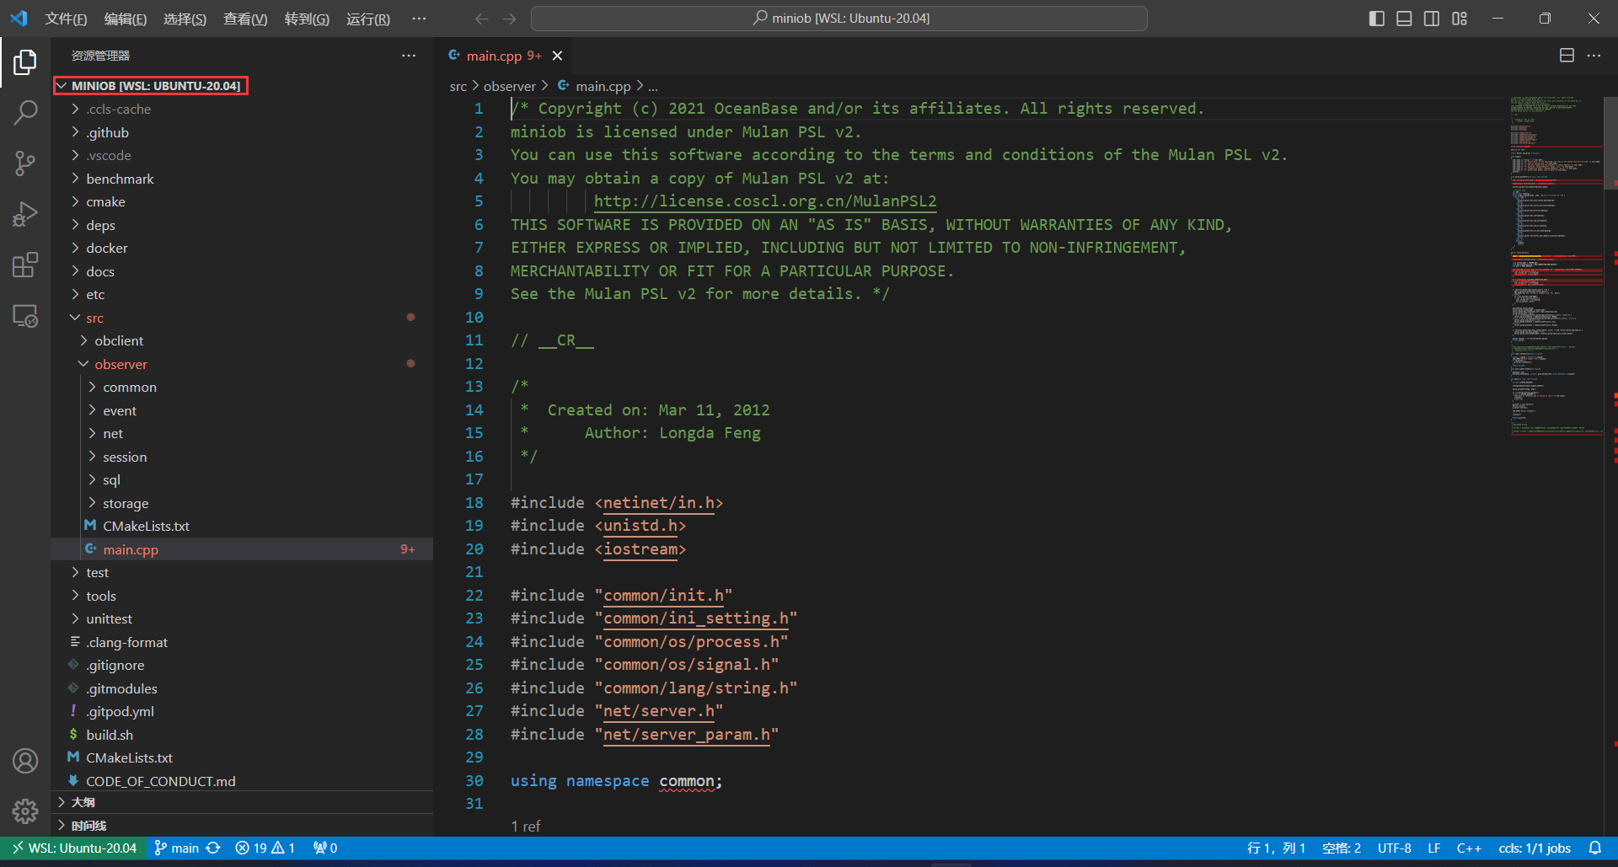Image resolution: width=1618 pixels, height=867 pixels.
Task: Click observer in the breadcrumb
Action: click(x=509, y=86)
